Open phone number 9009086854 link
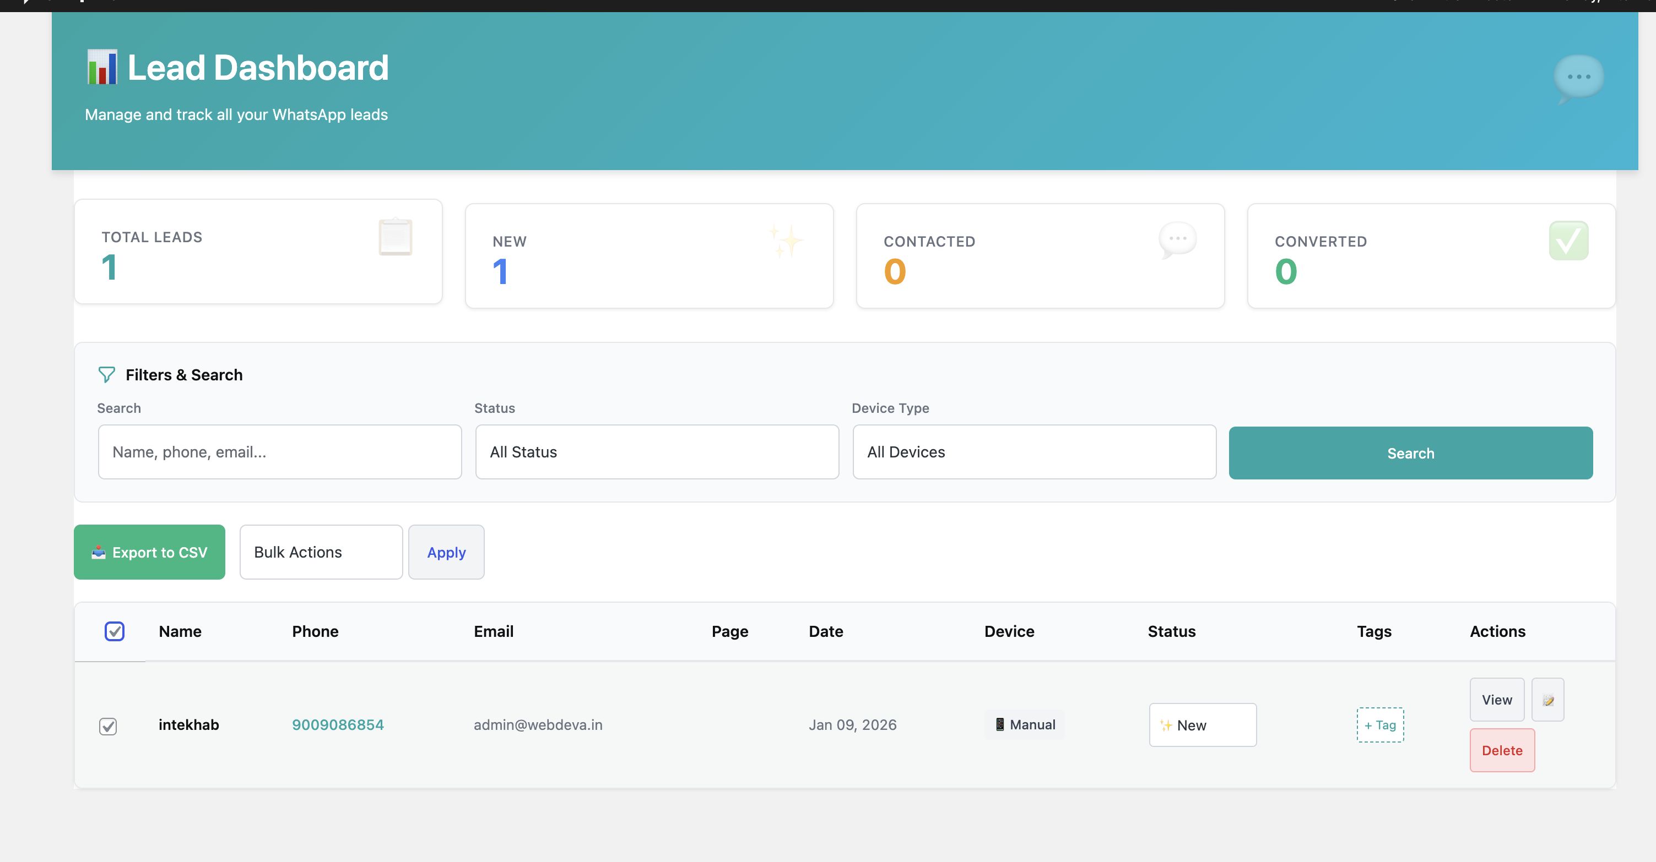 [338, 725]
